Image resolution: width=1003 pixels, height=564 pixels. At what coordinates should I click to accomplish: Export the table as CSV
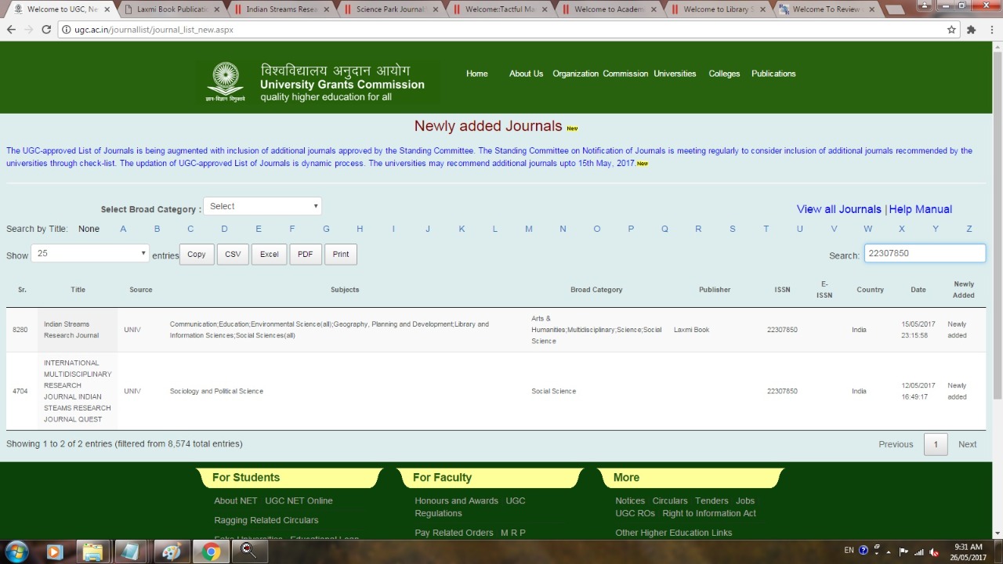[233, 254]
